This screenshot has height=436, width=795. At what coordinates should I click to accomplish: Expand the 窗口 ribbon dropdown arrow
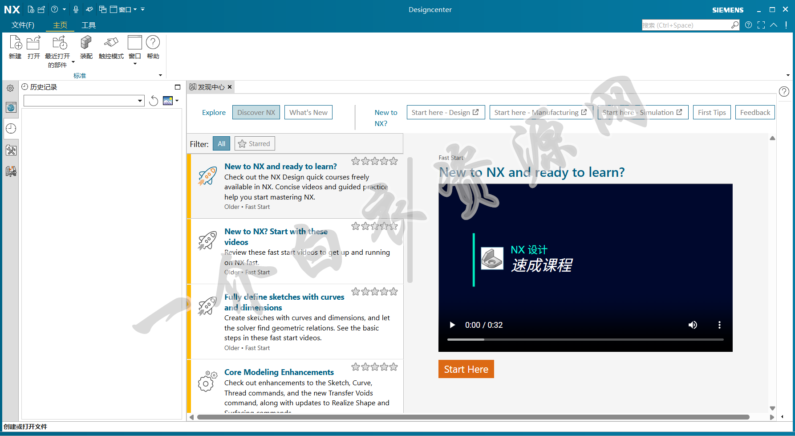click(135, 64)
